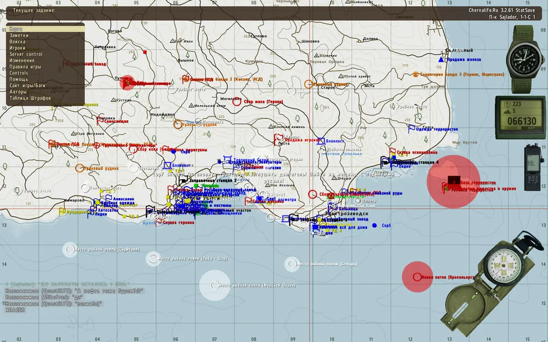Open the Правила игры section
This screenshot has height=342, width=548.
(x=25, y=67)
